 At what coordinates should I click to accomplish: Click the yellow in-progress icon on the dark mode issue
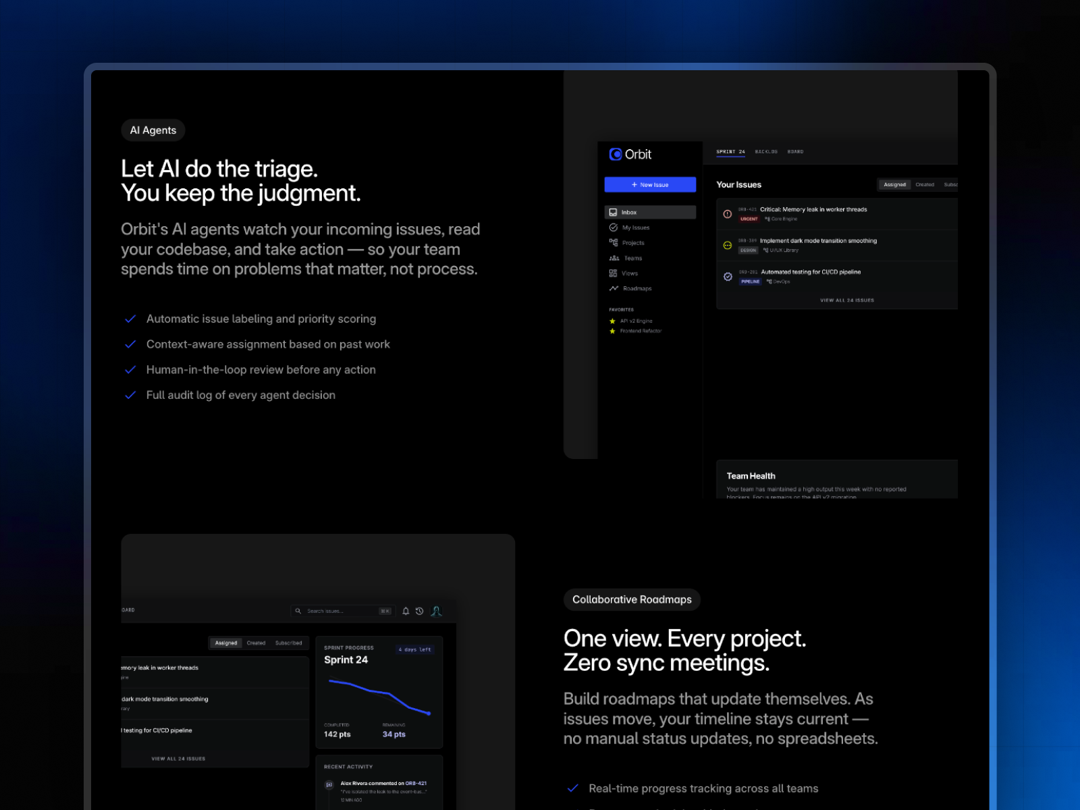click(x=728, y=245)
